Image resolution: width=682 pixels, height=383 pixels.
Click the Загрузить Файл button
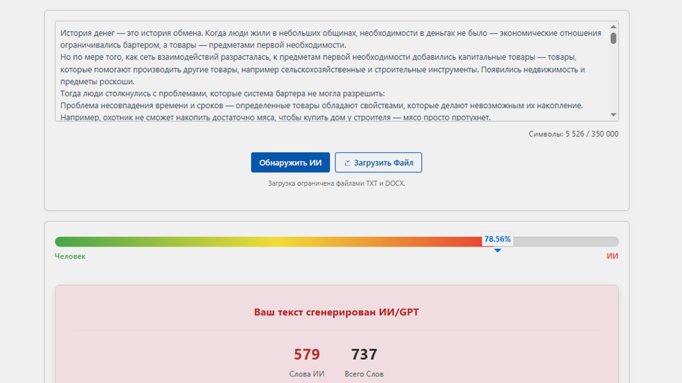[x=378, y=162]
